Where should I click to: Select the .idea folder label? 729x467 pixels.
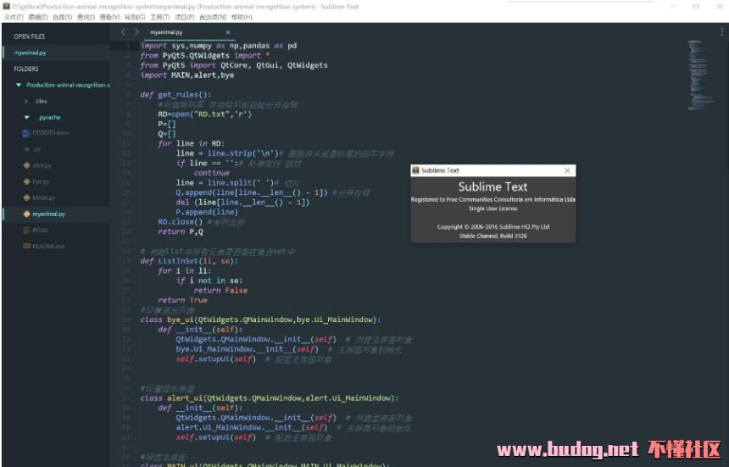(x=41, y=101)
